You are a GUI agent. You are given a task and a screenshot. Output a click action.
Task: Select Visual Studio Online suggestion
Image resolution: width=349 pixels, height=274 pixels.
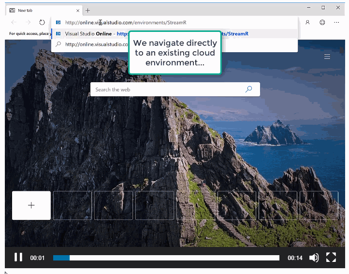[x=92, y=34]
